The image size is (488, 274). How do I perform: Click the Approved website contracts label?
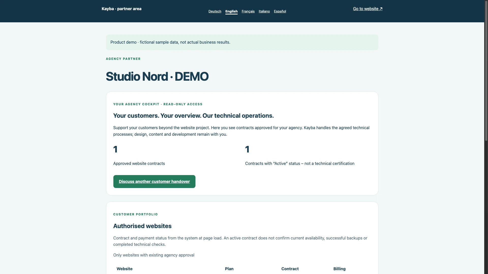(x=139, y=164)
